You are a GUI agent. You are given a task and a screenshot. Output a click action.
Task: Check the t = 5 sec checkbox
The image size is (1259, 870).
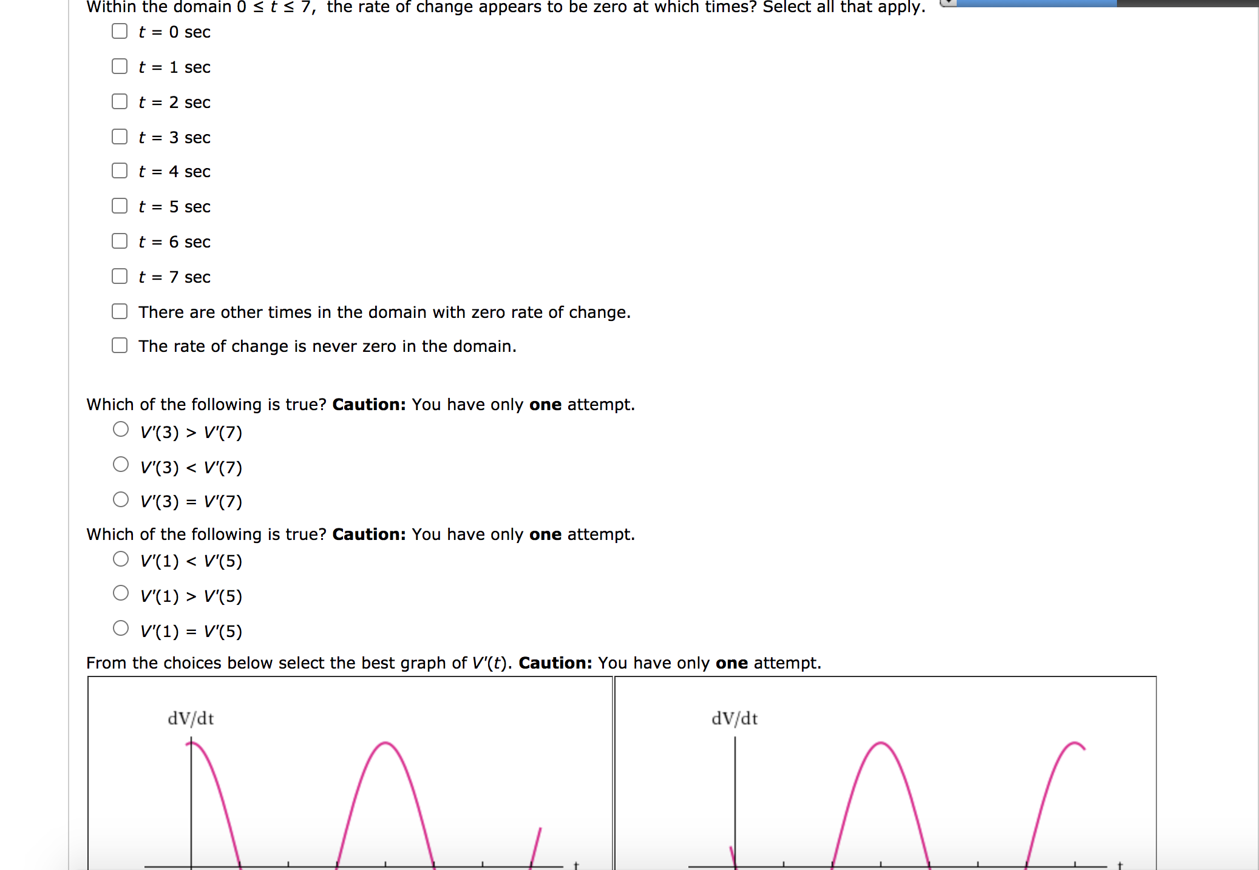119,206
